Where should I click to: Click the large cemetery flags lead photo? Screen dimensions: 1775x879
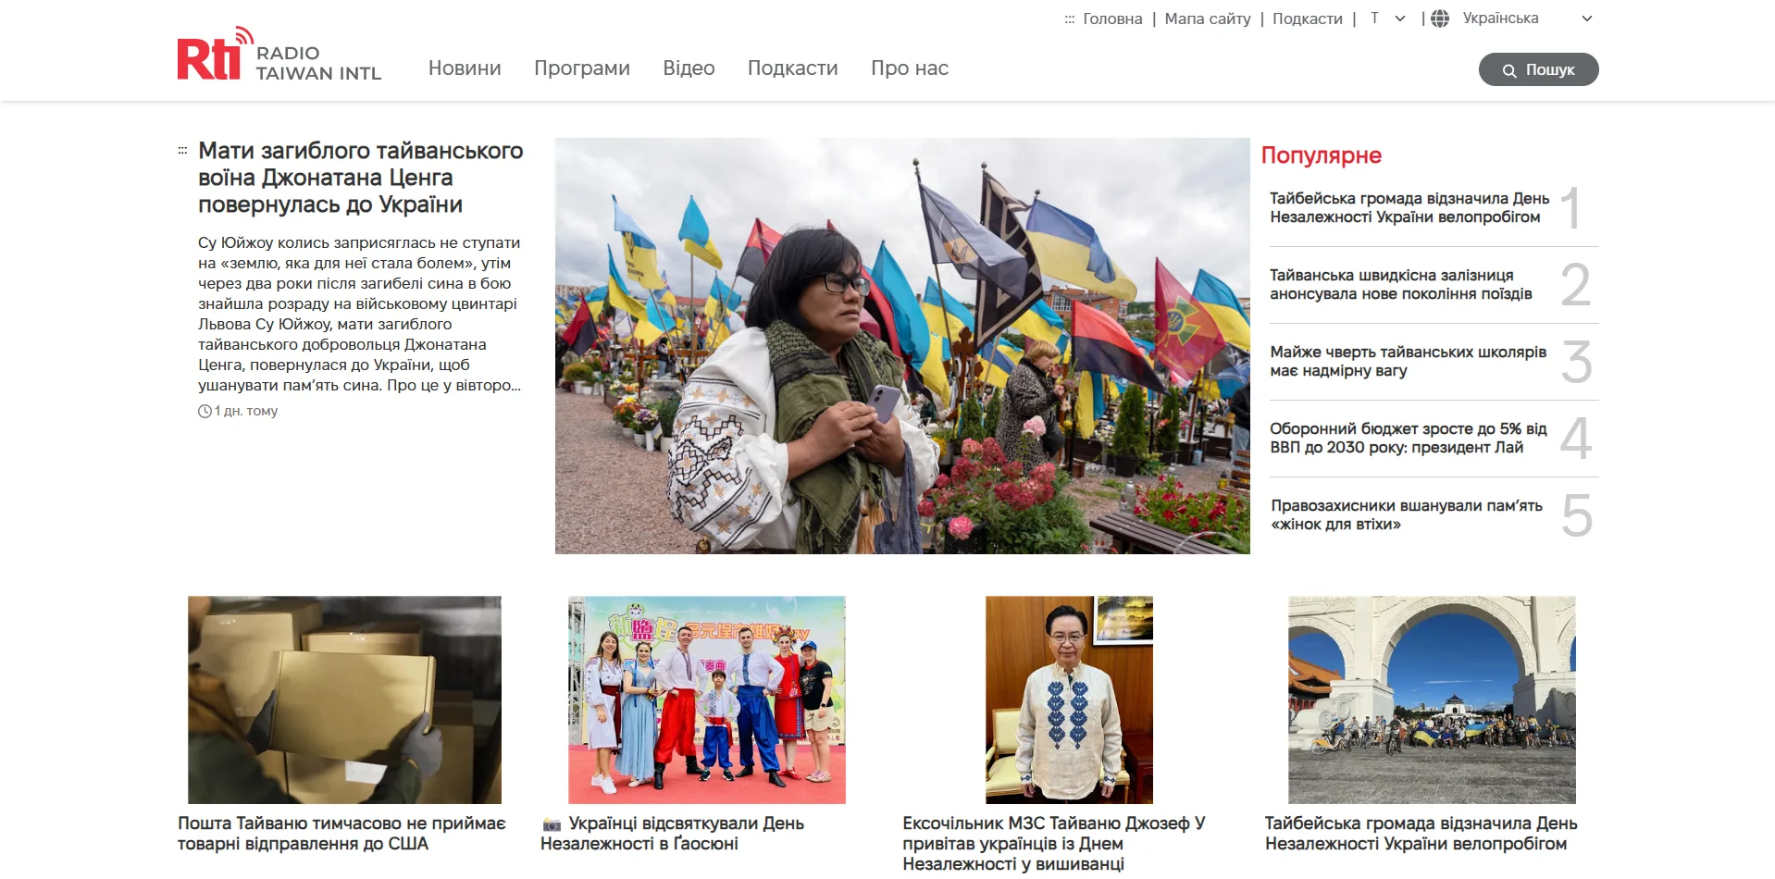click(x=901, y=346)
